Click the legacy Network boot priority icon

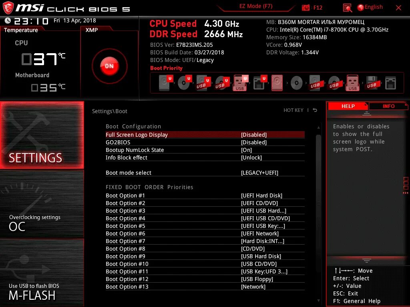click(390, 83)
